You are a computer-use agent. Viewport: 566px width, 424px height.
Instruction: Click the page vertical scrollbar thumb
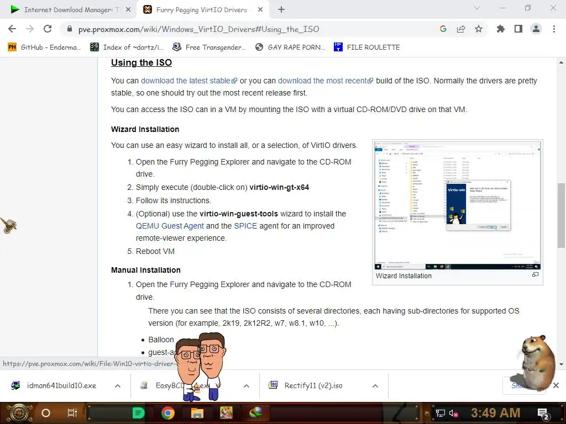coord(561,215)
